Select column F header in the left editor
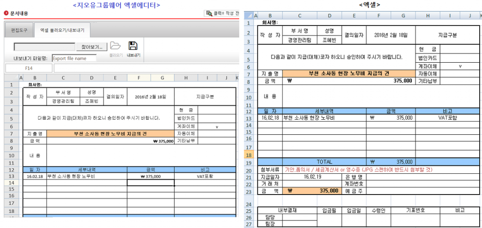Image resolution: width=482 pixels, height=228 pixels. click(x=139, y=78)
